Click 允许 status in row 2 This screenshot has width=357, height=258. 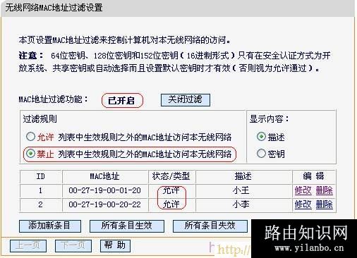tap(171, 204)
